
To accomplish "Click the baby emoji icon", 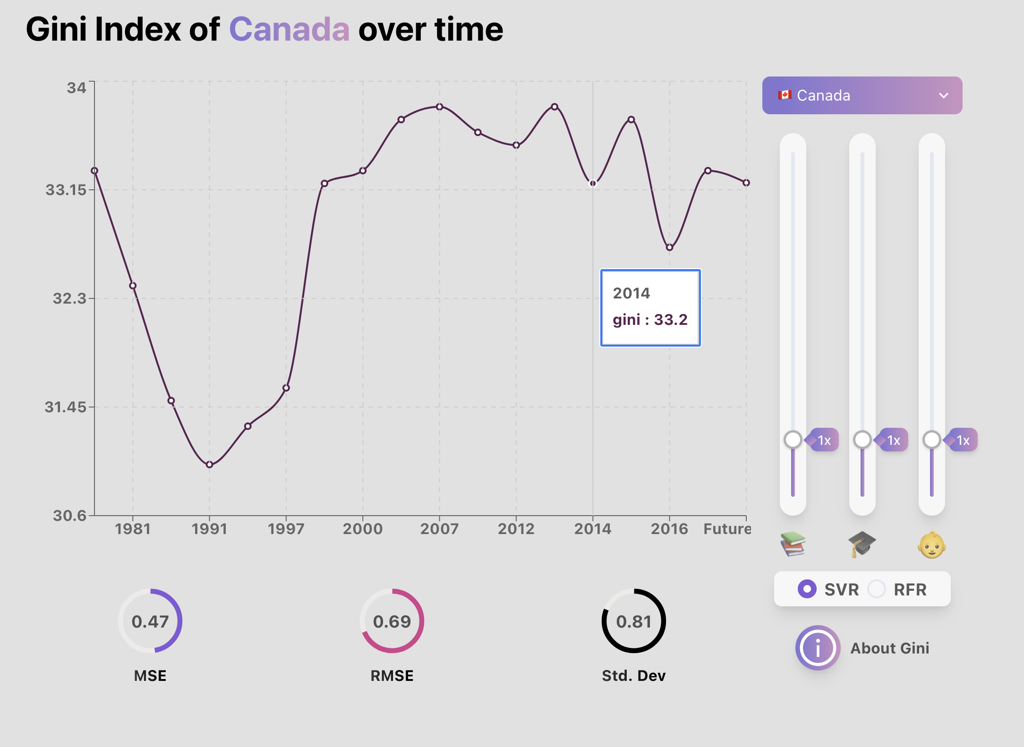I will [931, 544].
